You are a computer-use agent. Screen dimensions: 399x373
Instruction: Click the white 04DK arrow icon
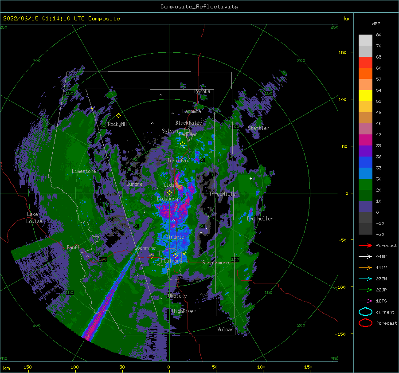(365, 256)
